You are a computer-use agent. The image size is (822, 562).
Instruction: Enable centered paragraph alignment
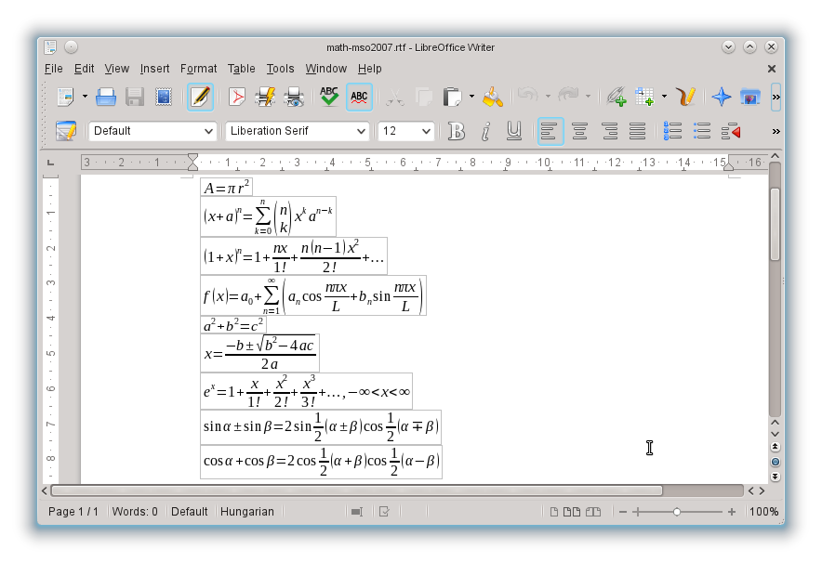578,131
